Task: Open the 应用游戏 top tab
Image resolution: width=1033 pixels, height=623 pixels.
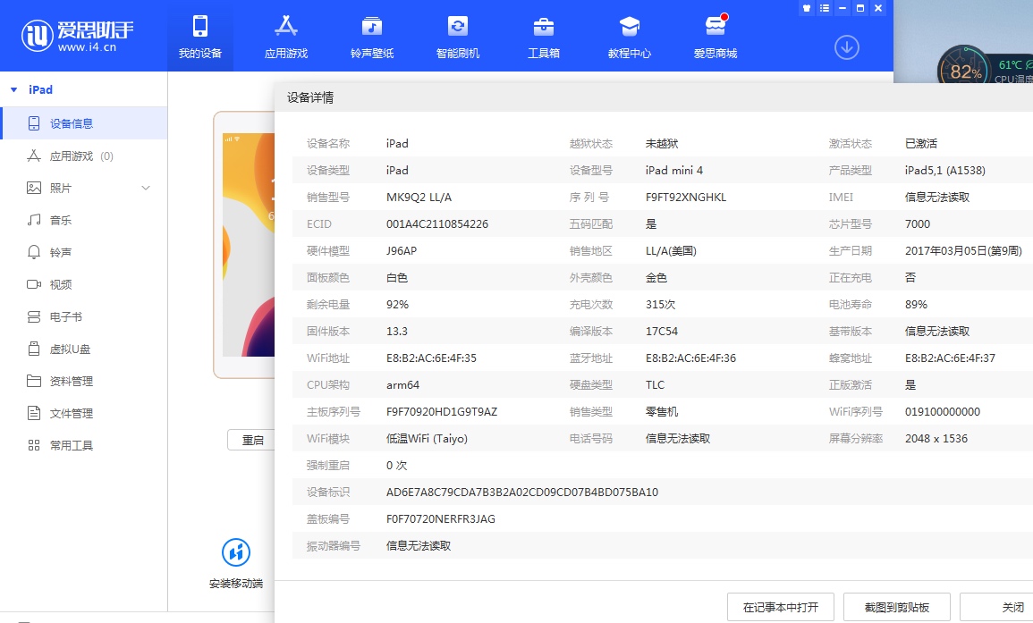Action: (286, 38)
